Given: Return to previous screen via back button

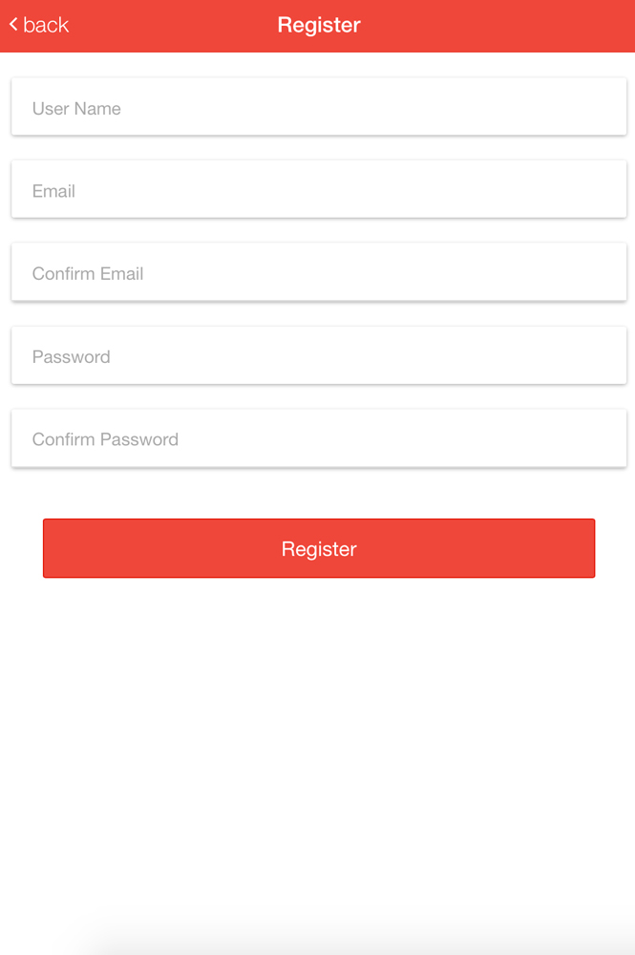Looking at the screenshot, I should (x=38, y=25).
